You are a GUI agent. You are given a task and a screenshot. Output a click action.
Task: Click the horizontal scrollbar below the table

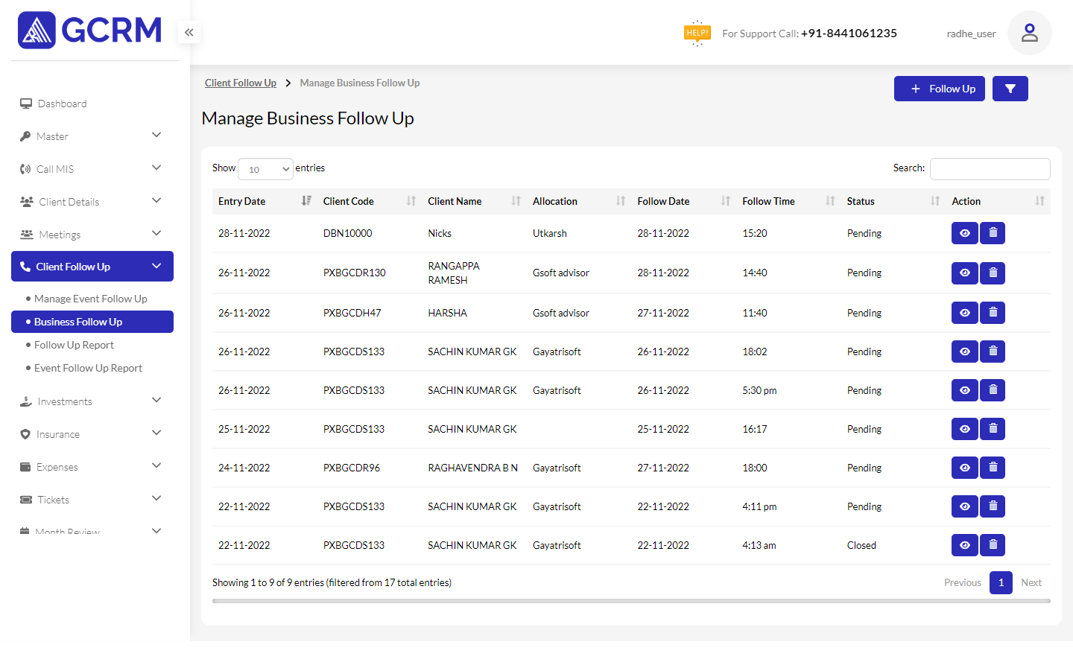tap(630, 600)
